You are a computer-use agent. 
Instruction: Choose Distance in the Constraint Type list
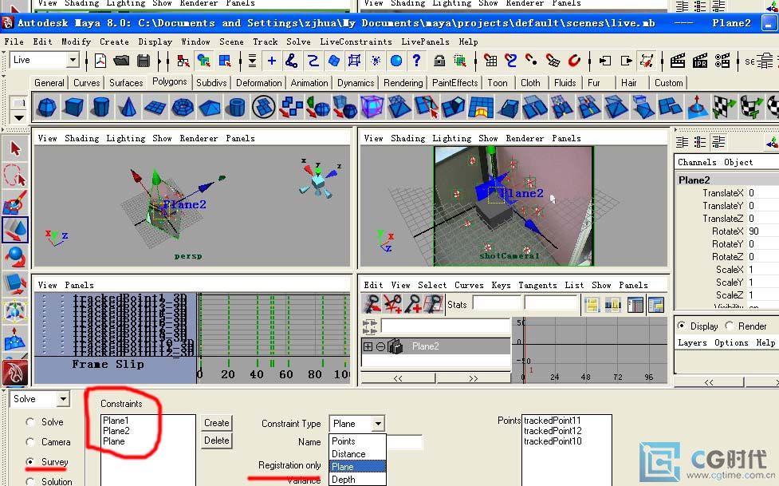coord(357,453)
